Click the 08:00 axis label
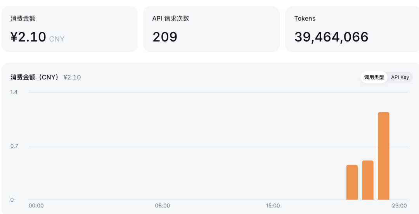 (163, 206)
